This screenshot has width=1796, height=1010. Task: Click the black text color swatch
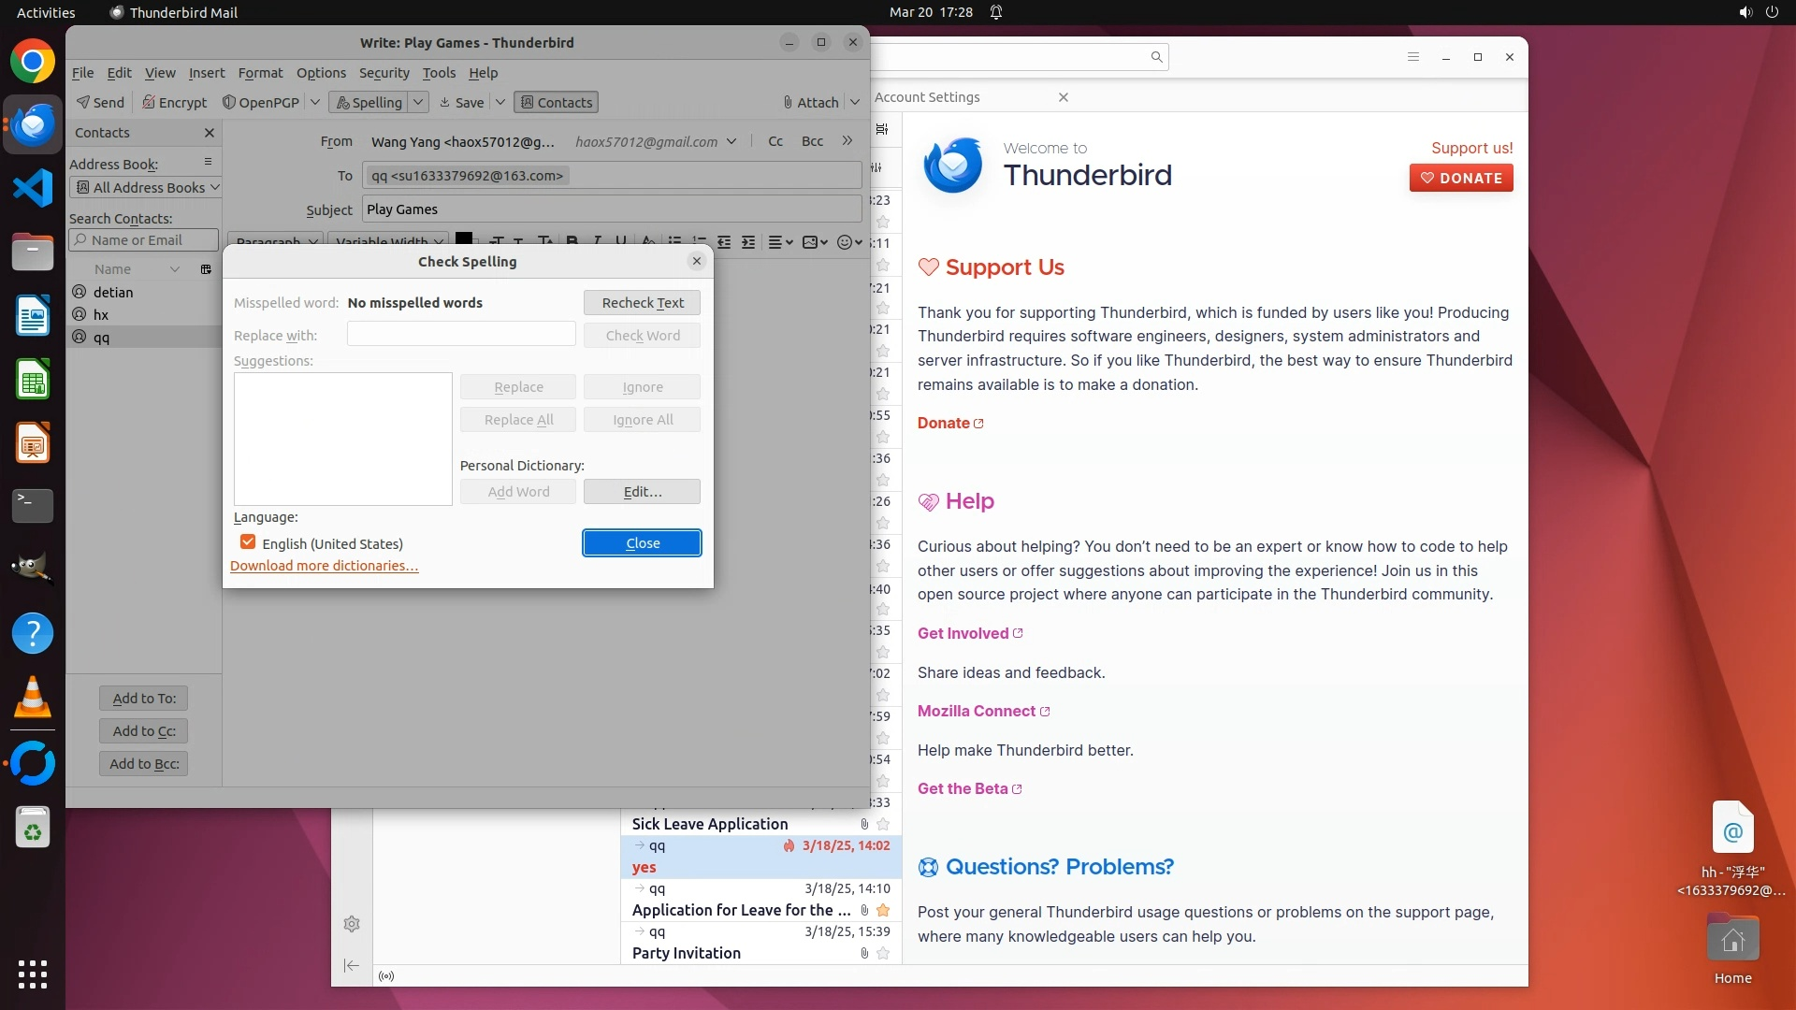click(463, 238)
